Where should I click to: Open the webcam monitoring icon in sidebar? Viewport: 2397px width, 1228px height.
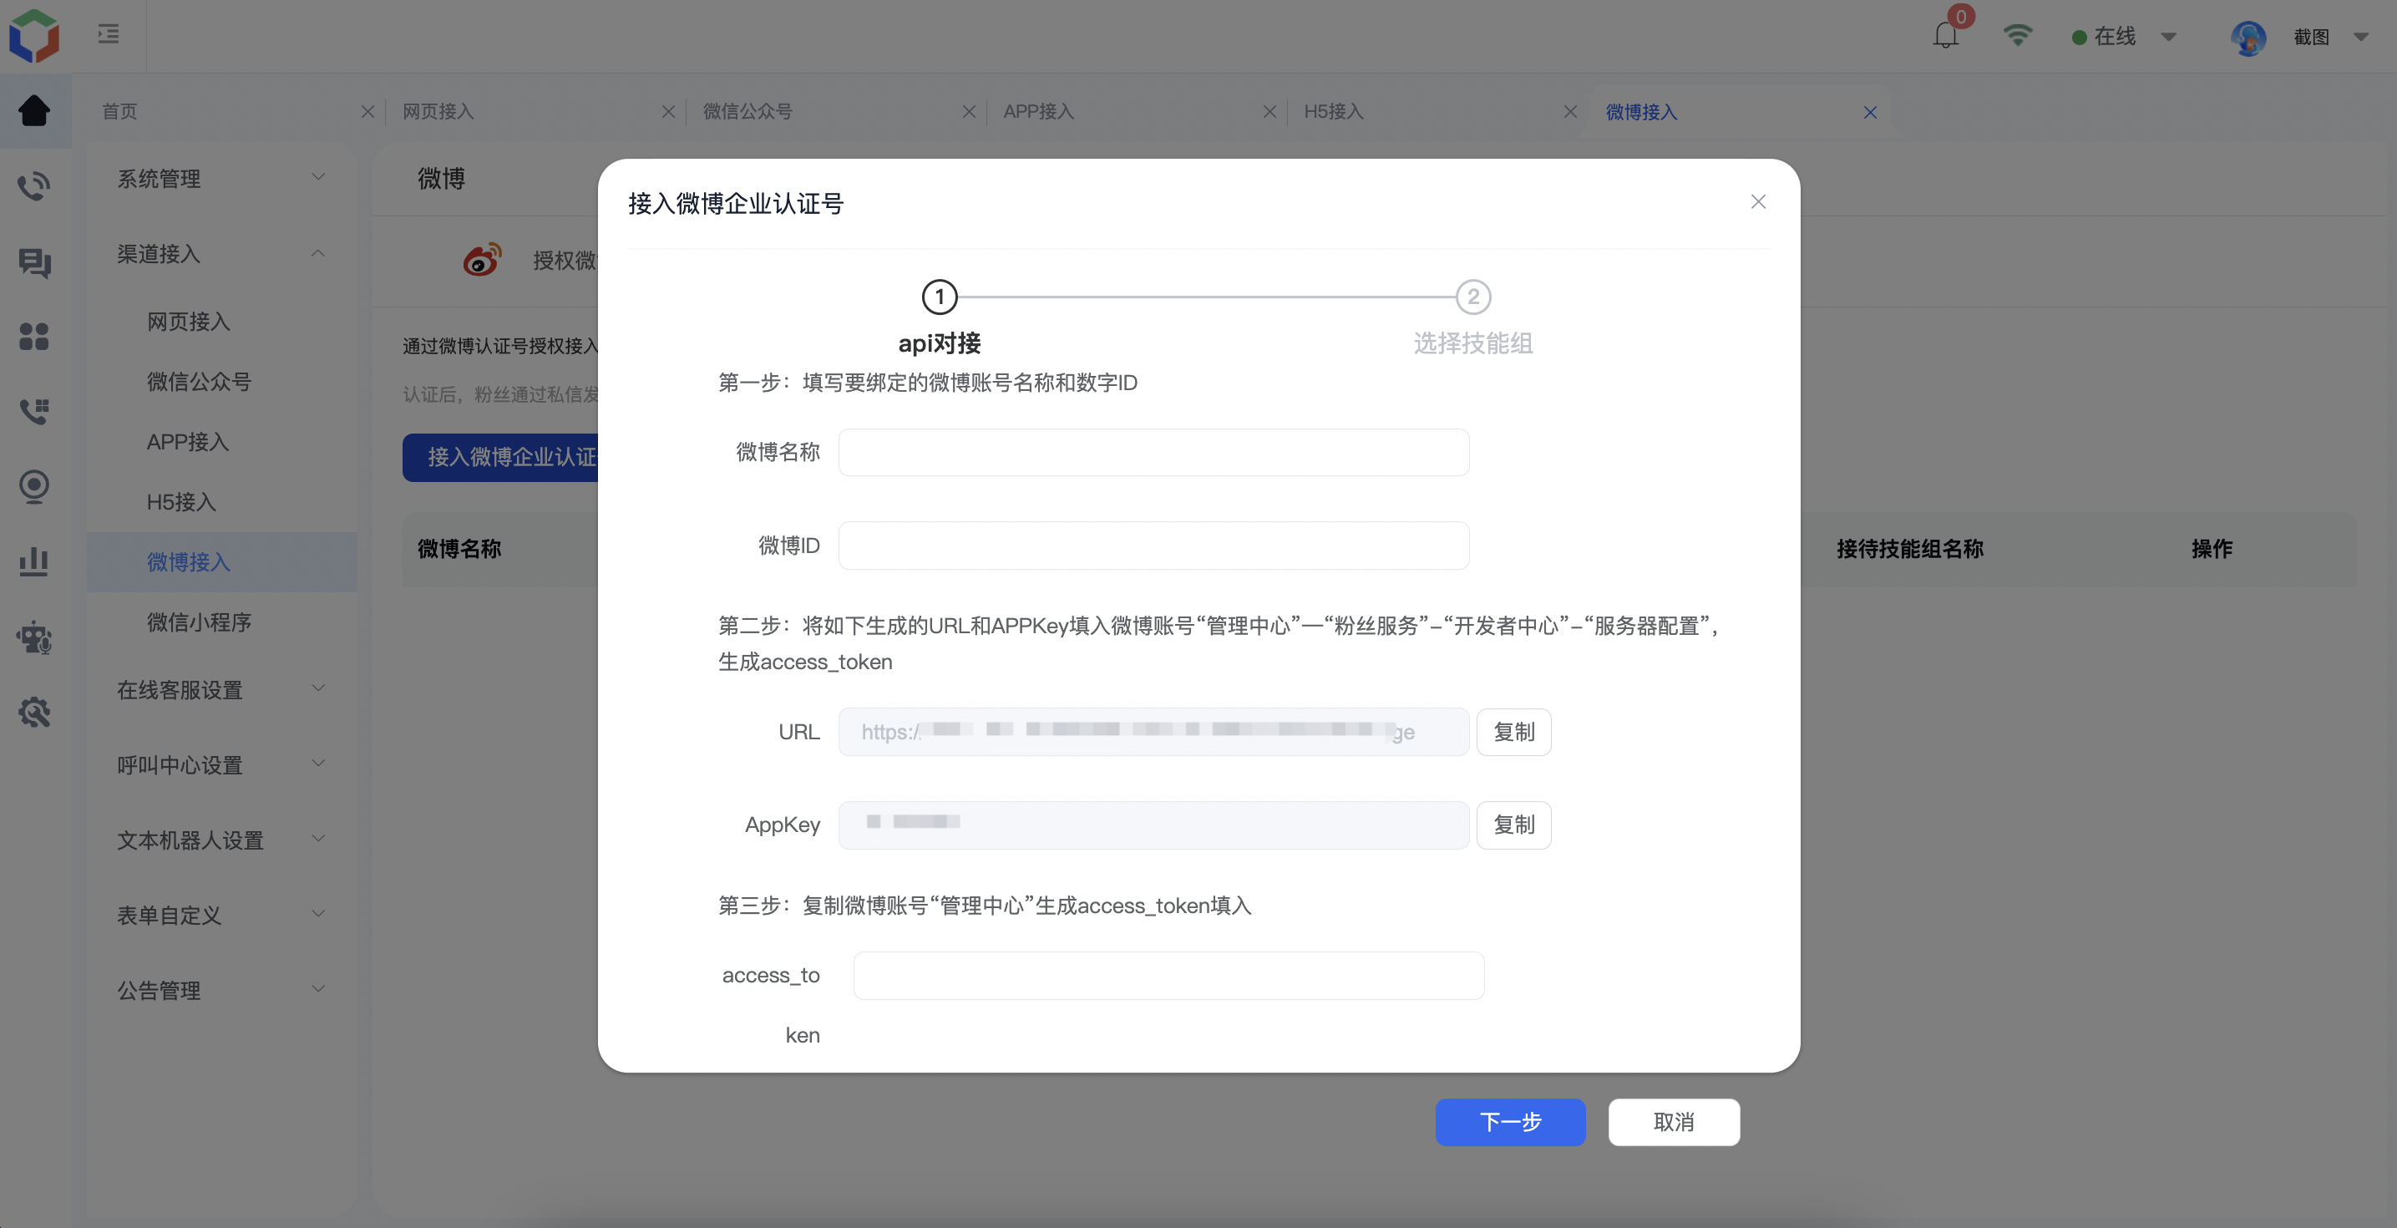(x=34, y=487)
